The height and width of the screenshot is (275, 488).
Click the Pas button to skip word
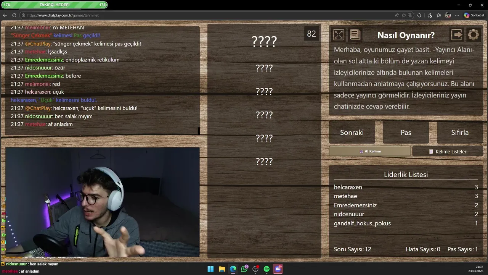[x=406, y=133]
